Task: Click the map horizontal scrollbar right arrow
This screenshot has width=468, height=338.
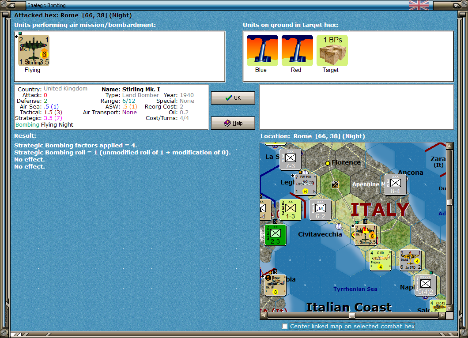Action: (x=442, y=315)
